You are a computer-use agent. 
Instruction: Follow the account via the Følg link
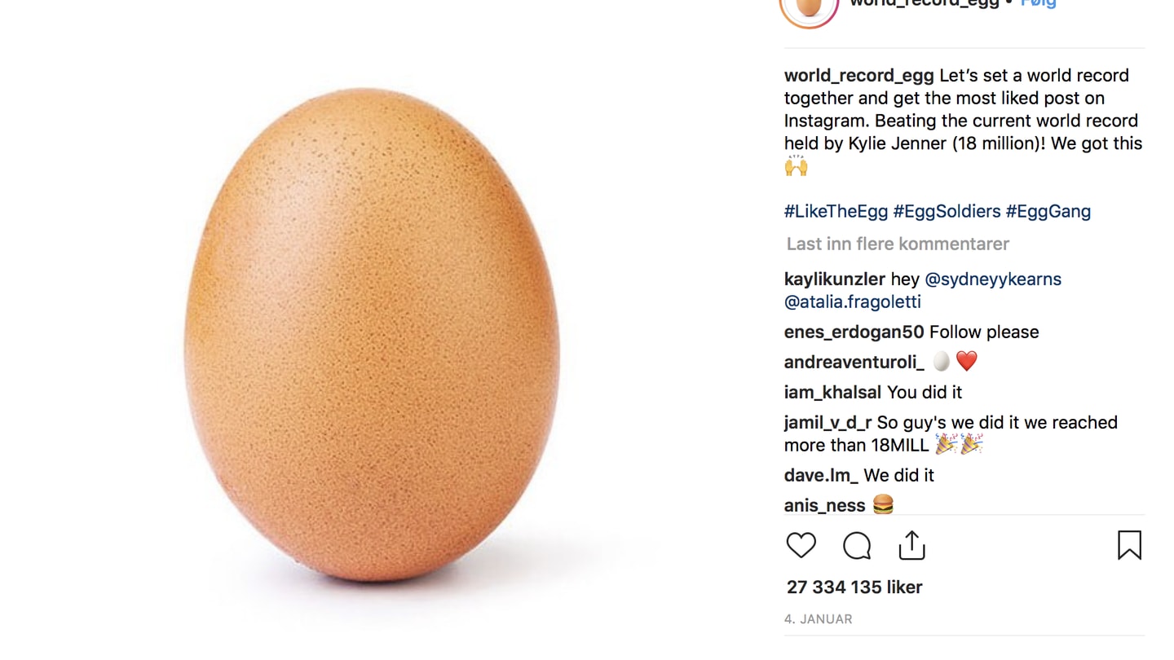coord(1038,3)
